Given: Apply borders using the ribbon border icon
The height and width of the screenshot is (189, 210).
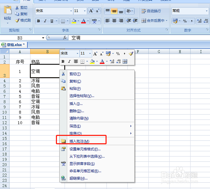Looking at the screenshot, I should tap(63, 21).
